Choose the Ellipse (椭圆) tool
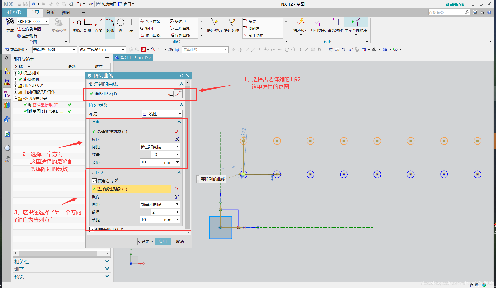The width and height of the screenshot is (496, 288). [147, 28]
